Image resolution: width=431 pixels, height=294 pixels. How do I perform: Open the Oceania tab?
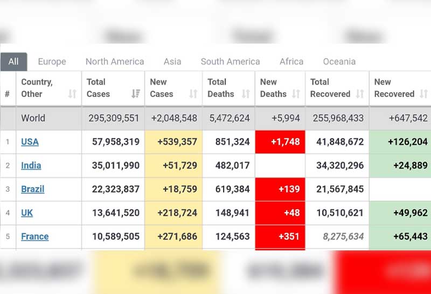pyautogui.click(x=339, y=61)
